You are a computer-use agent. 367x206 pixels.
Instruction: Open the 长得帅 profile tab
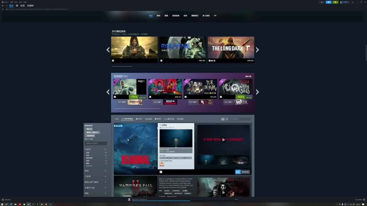[30, 6]
